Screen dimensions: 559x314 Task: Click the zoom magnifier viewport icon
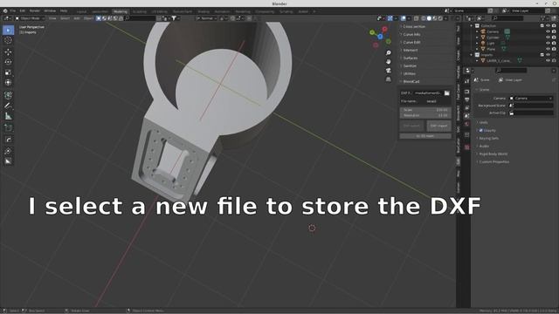click(388, 52)
